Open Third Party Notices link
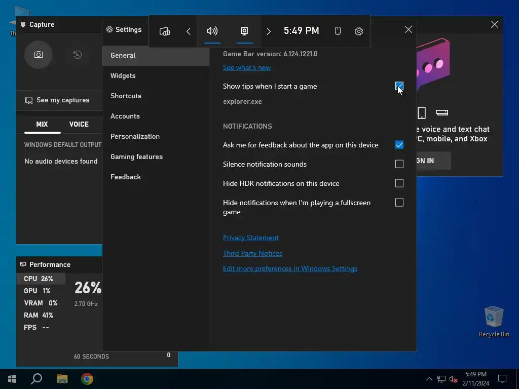This screenshot has width=519, height=389. [252, 253]
